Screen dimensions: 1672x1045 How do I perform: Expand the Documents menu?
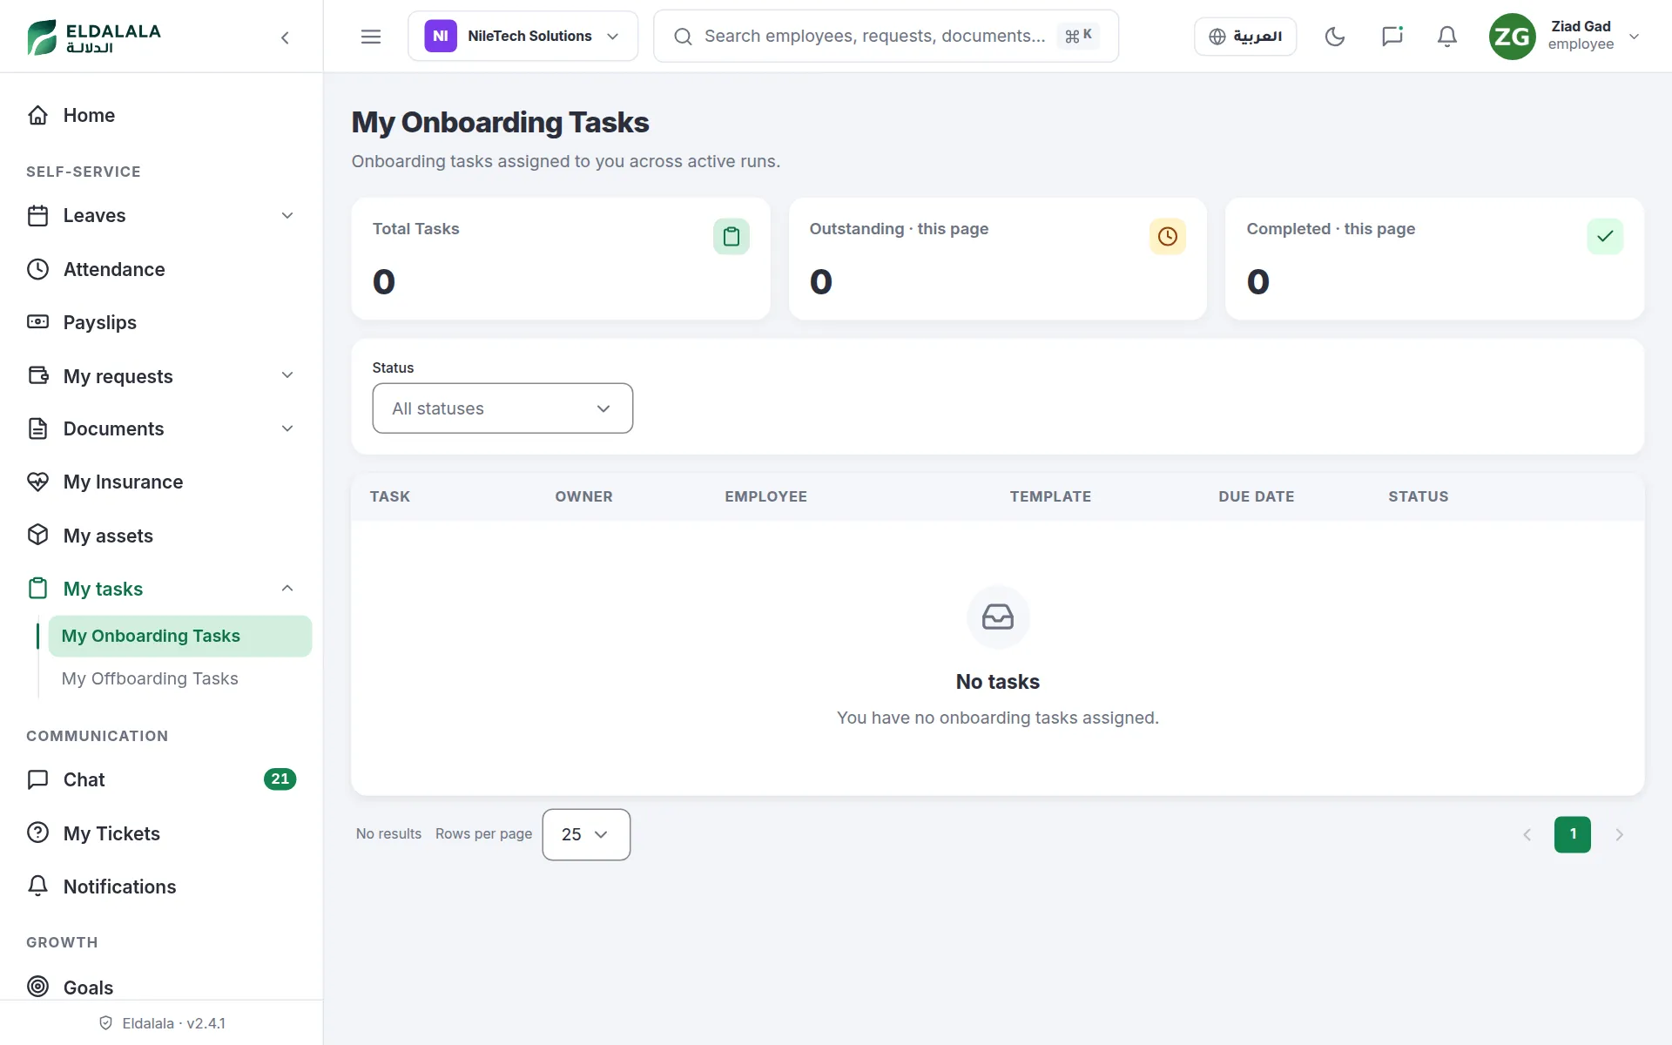pyautogui.click(x=161, y=428)
